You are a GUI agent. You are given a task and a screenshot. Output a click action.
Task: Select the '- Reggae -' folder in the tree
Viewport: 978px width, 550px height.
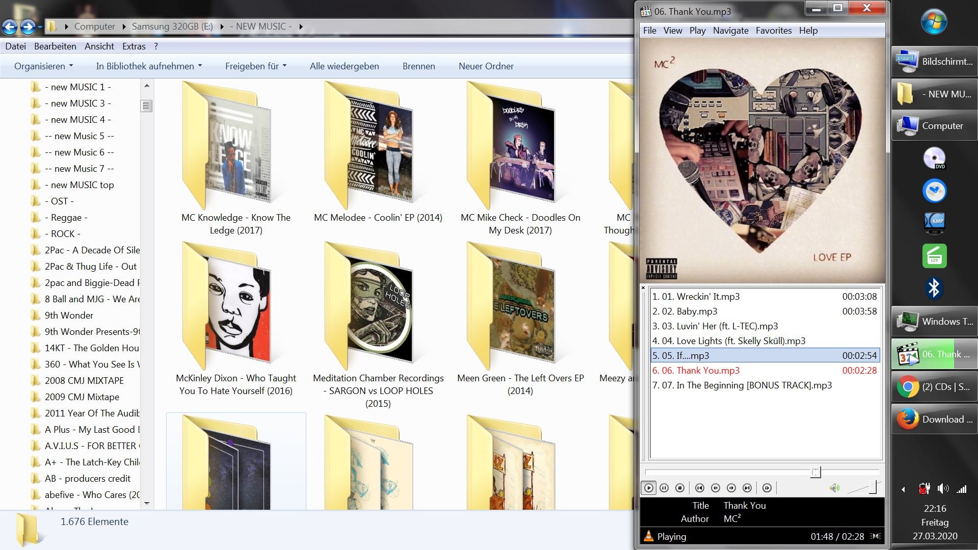(x=66, y=218)
